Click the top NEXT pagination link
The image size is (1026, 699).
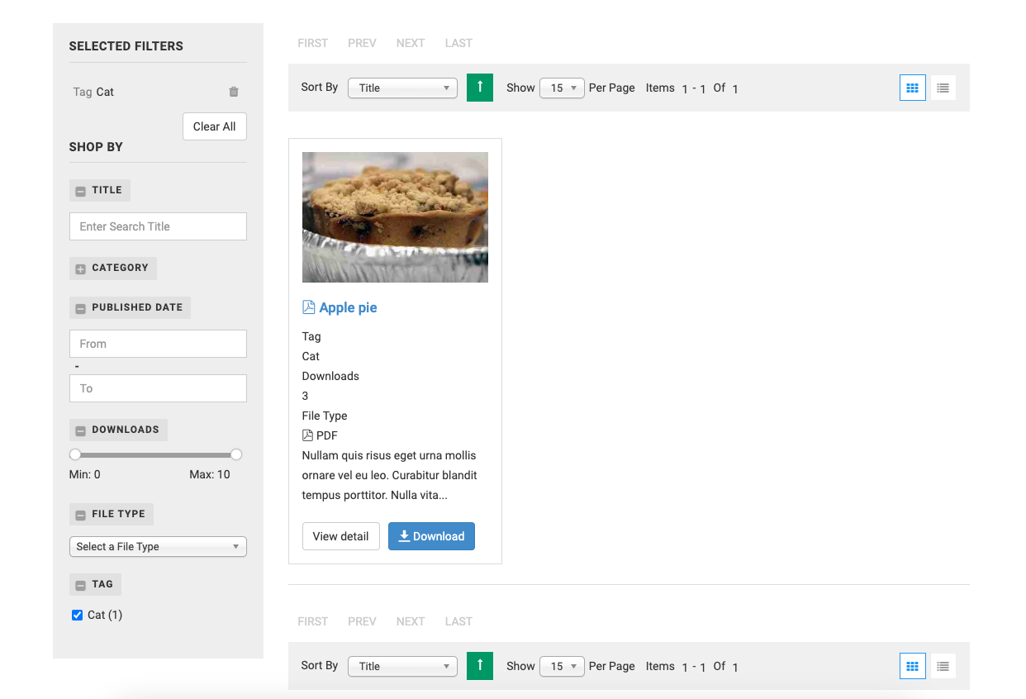(411, 43)
